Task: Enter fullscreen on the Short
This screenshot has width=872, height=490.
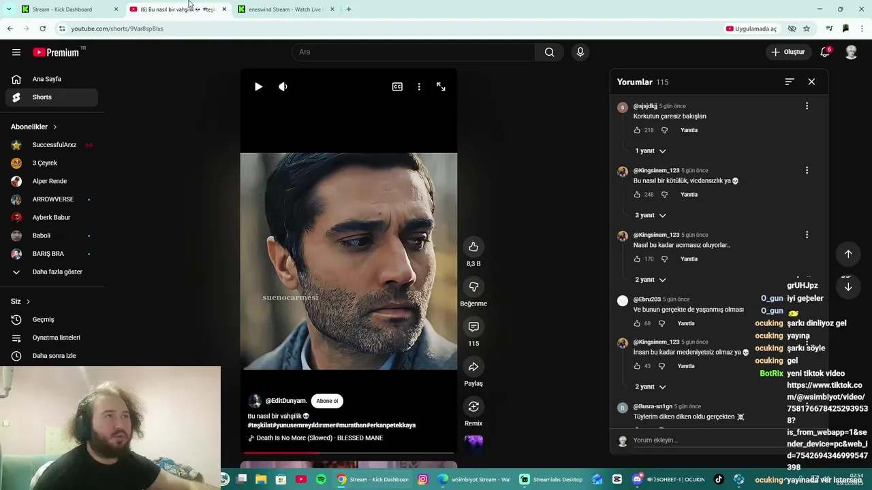Action: 441,86
